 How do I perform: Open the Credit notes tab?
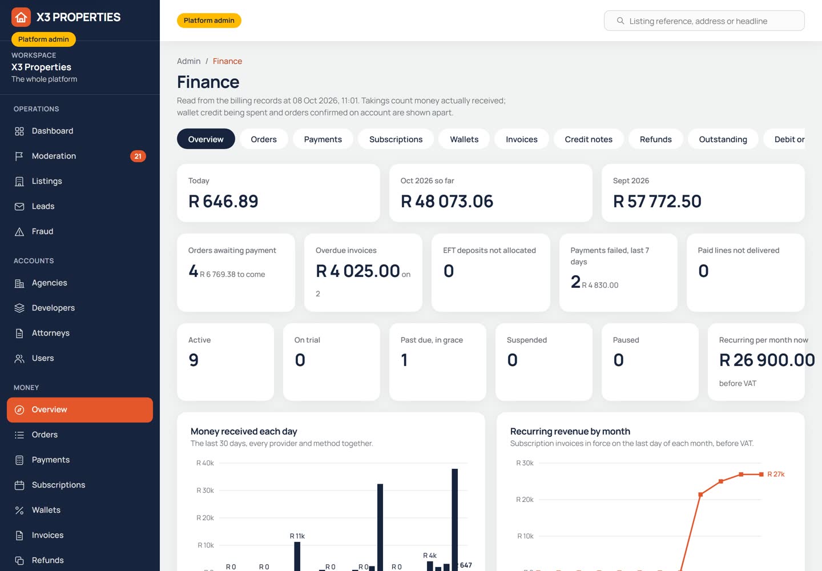(x=589, y=139)
